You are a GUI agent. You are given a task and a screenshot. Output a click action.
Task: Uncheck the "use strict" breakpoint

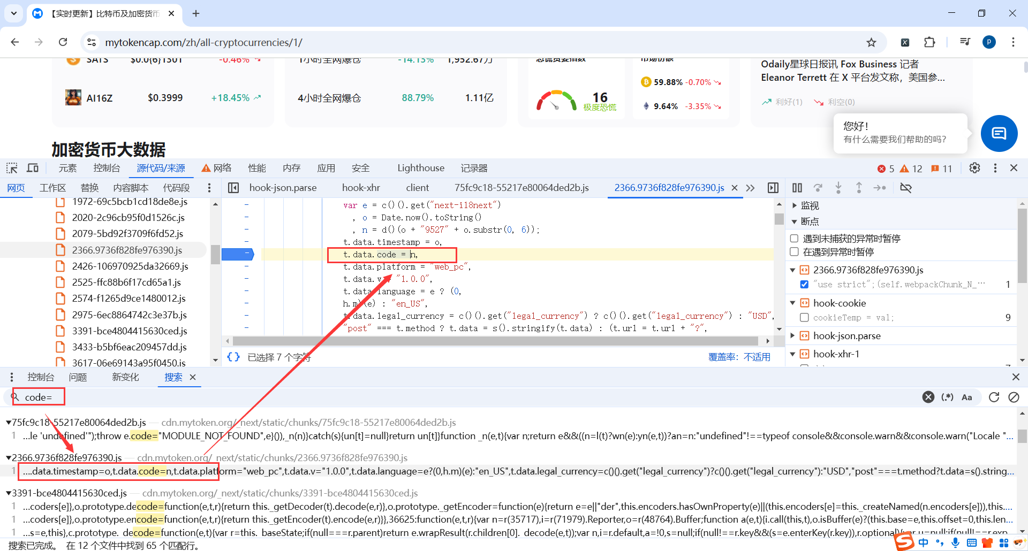(x=804, y=285)
